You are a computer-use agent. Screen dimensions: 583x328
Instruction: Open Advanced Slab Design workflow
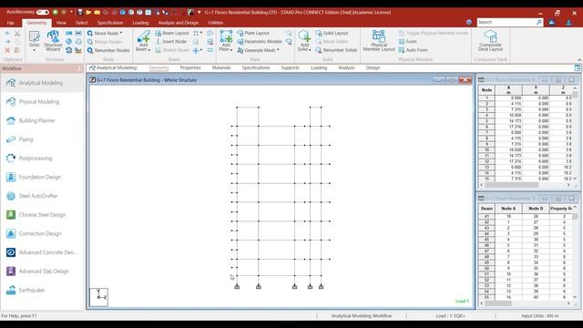click(42, 272)
